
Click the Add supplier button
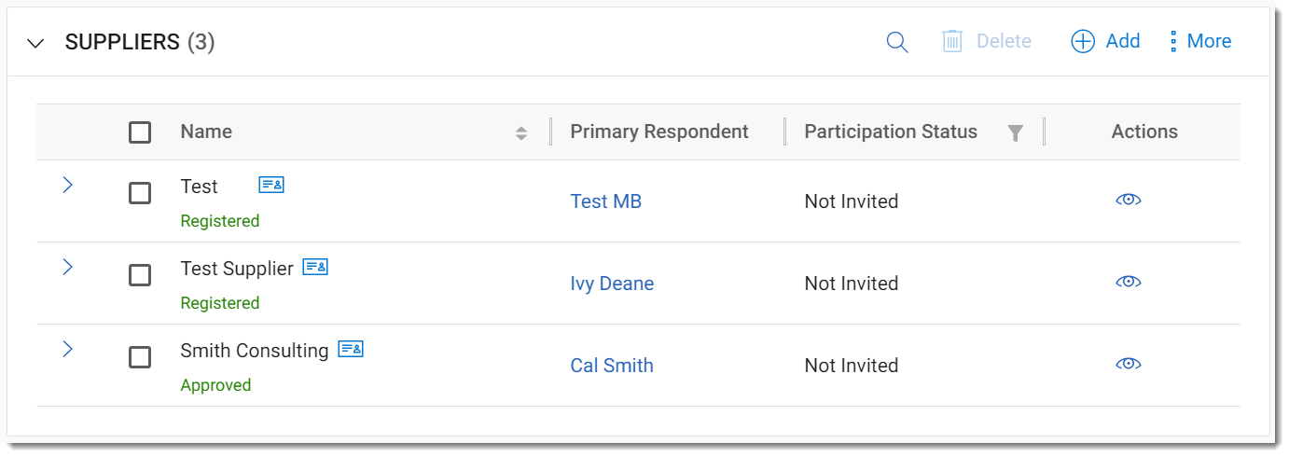point(1106,41)
